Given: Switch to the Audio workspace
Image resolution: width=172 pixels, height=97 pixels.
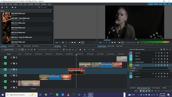Looking at the screenshot, I should coord(160,4).
